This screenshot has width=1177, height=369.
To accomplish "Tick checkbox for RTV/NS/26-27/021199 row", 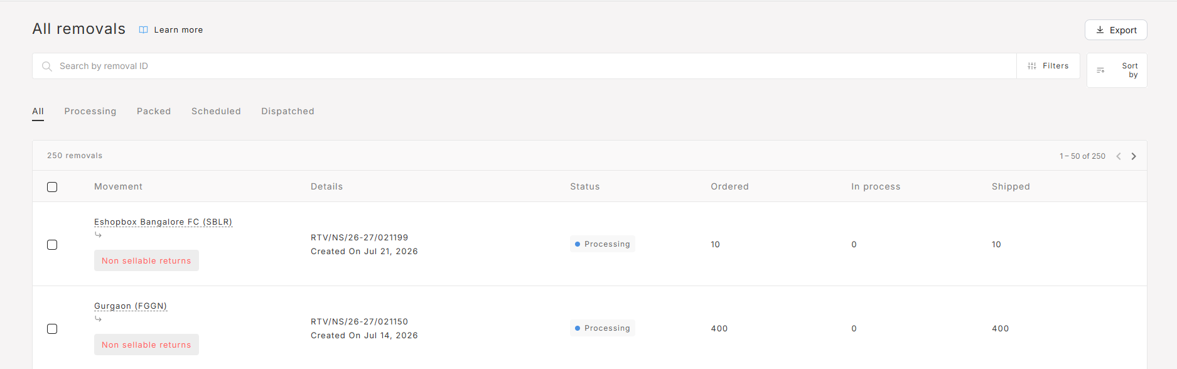I will [52, 245].
